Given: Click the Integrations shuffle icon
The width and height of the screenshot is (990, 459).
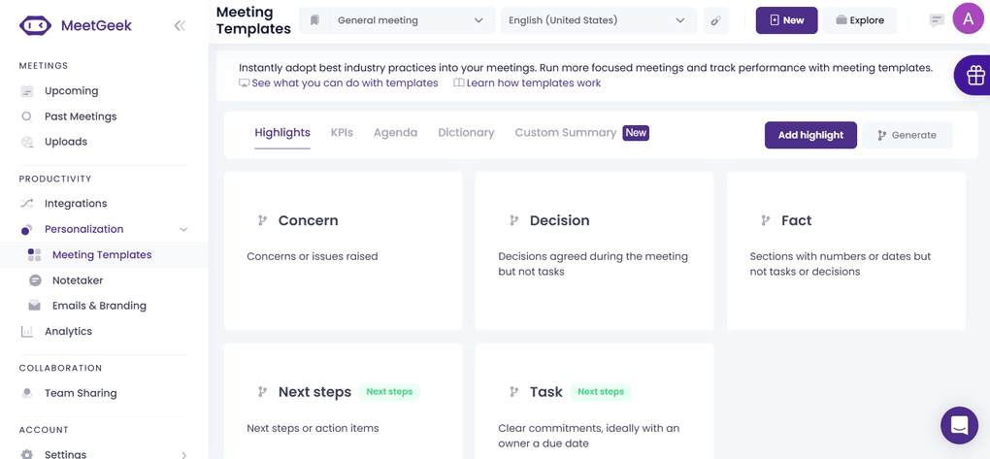Looking at the screenshot, I should tap(27, 203).
